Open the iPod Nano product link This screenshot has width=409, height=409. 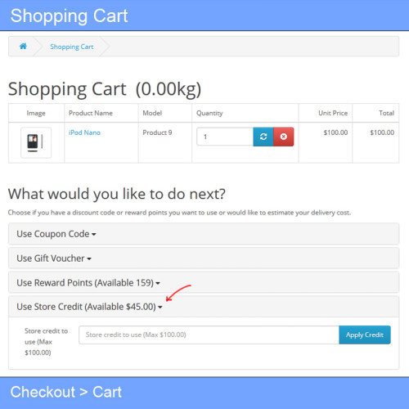click(84, 133)
